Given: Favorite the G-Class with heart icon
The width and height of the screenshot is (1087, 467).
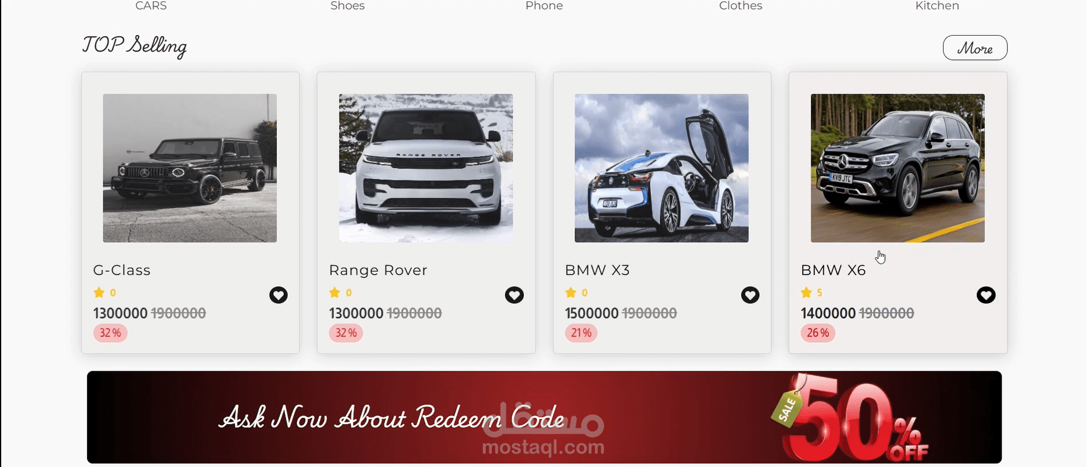Looking at the screenshot, I should [278, 295].
